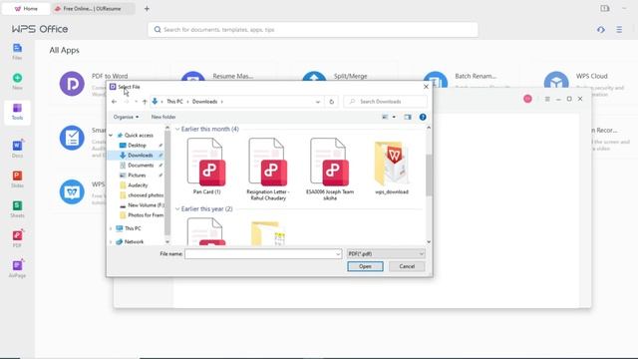Open PDF from the WPS sidebar
The image size is (638, 359).
point(17,239)
